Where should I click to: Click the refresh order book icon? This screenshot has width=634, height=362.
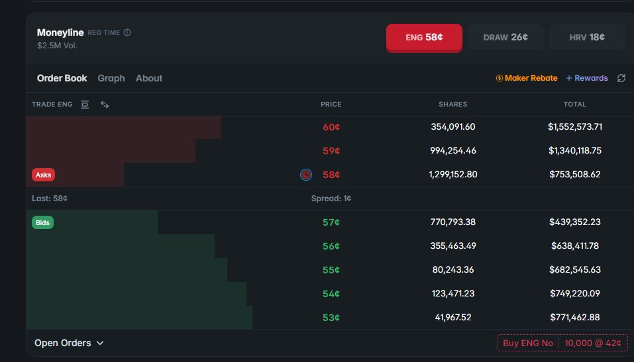(x=621, y=78)
